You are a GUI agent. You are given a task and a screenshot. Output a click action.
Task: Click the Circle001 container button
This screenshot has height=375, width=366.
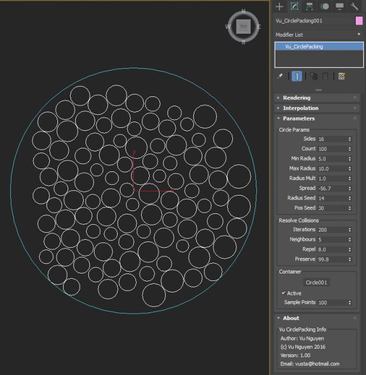[318, 282]
